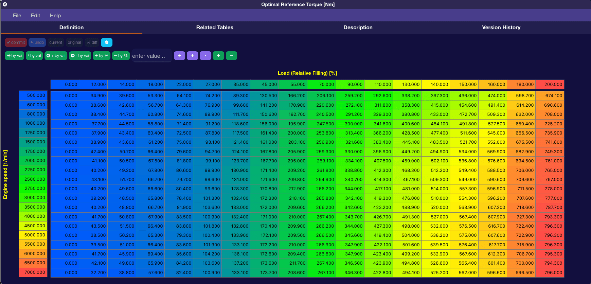591x284 pixels.
Task: Click the purple right arrow interpolate button
Action: tap(179, 56)
